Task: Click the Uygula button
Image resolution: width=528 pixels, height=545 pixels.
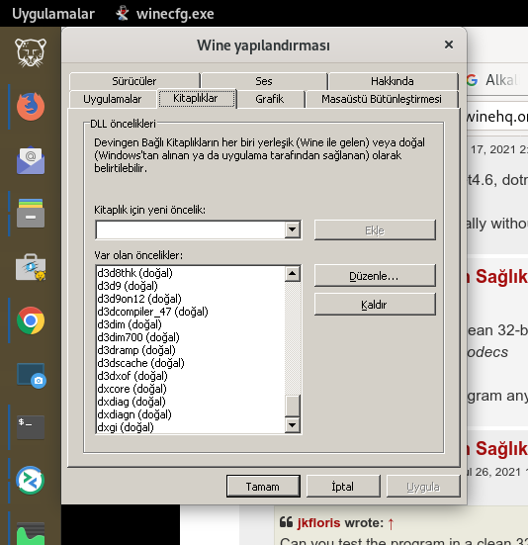Action: 423,487
